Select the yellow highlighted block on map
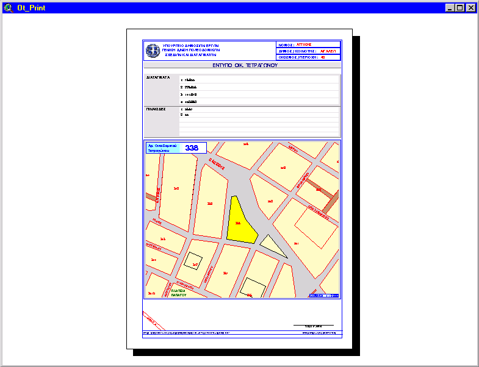 pyautogui.click(x=240, y=222)
